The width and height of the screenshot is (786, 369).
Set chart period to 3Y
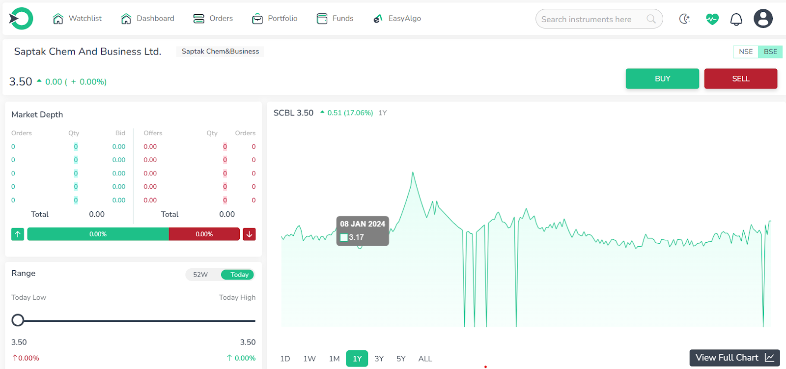click(x=379, y=359)
